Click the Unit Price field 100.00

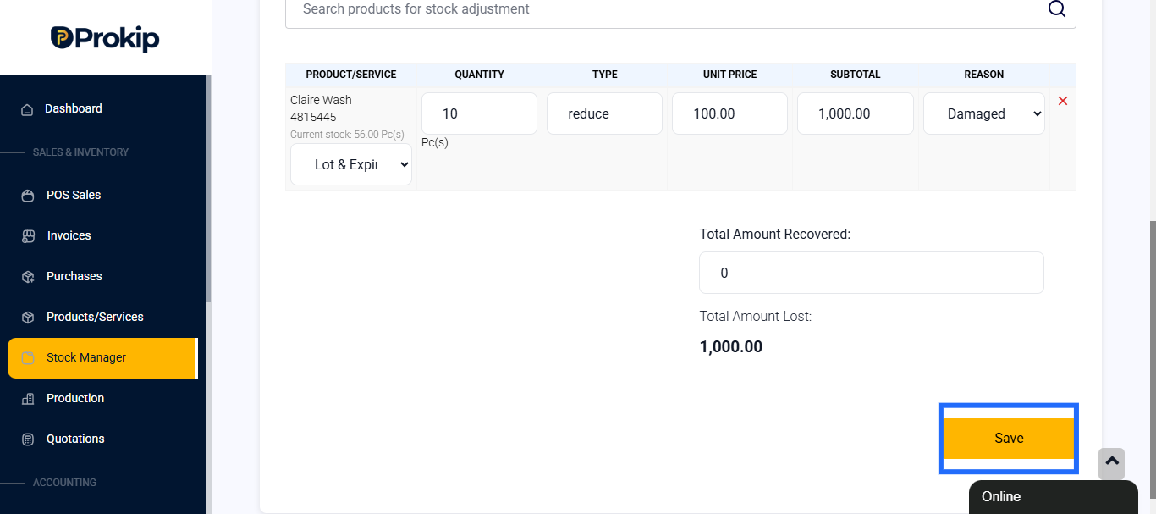click(729, 113)
